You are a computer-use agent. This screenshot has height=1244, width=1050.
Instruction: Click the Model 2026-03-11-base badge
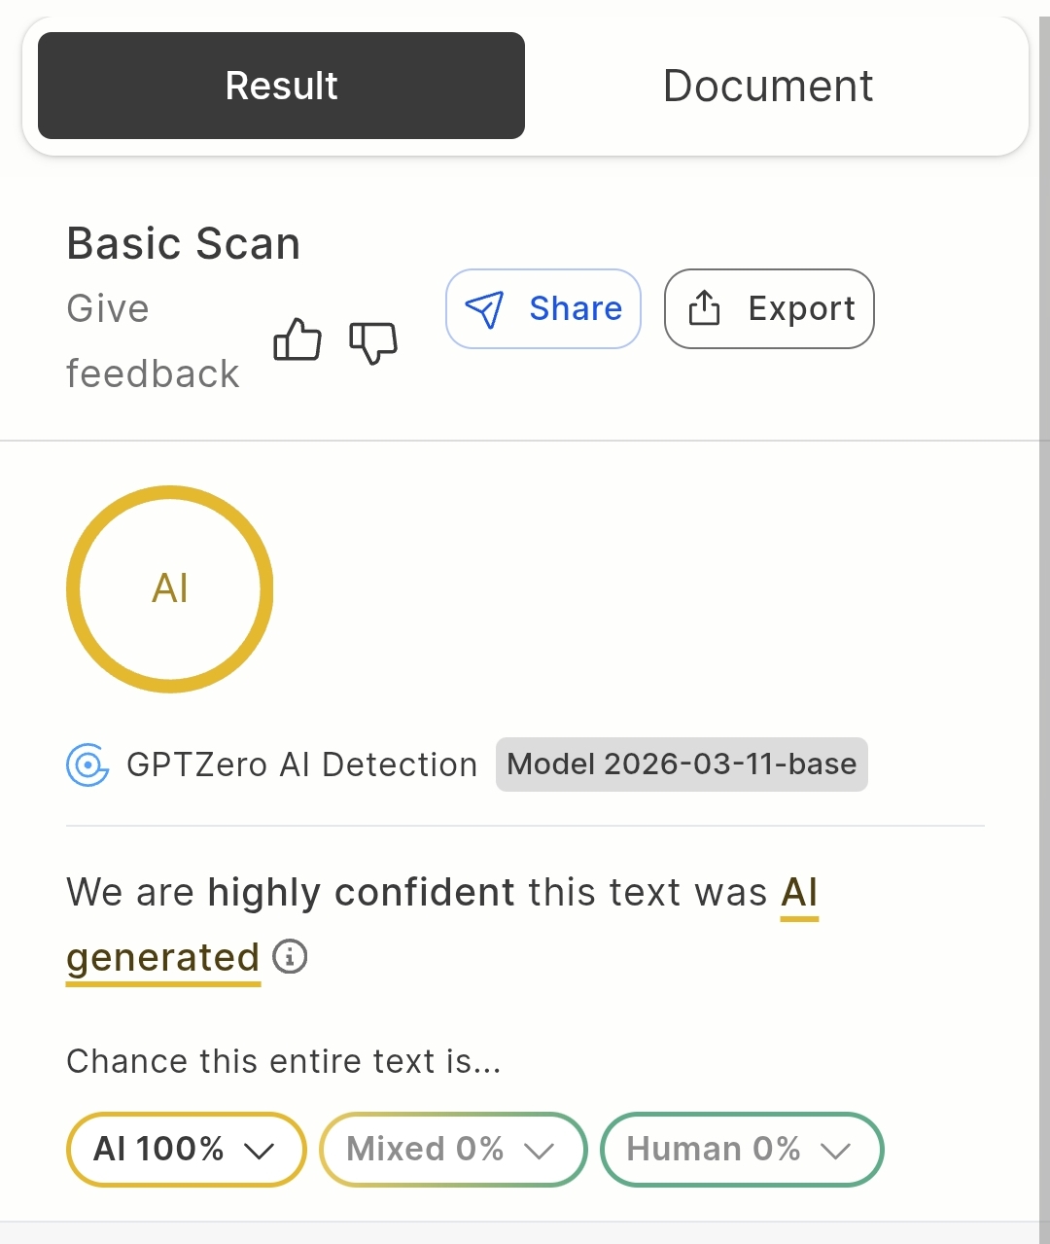tap(682, 764)
